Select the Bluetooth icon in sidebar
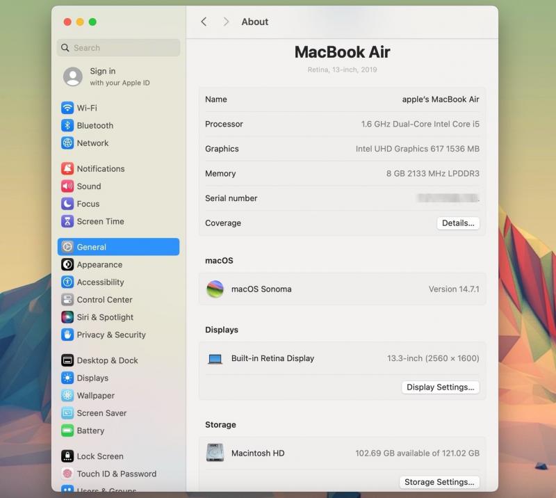The width and height of the screenshot is (556, 498). 67,125
